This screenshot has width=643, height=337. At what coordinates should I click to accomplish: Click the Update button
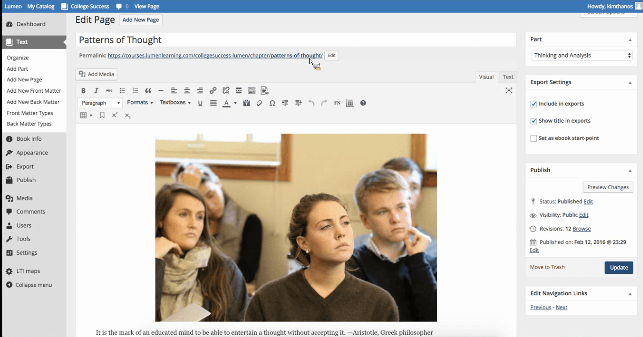(x=619, y=268)
